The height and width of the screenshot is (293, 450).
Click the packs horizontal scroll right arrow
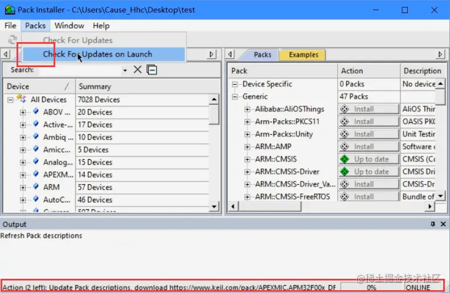pos(429,206)
